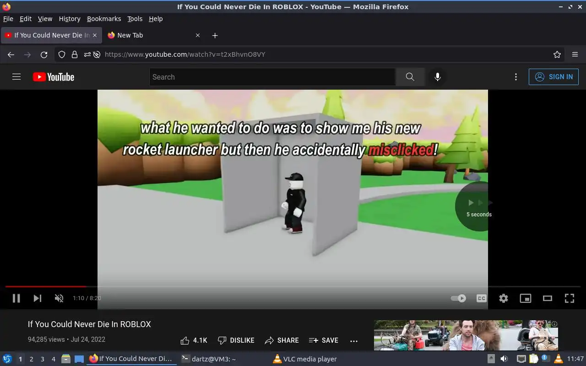Like the video with thumbs up
Screen dimensions: 586x366
point(194,340)
